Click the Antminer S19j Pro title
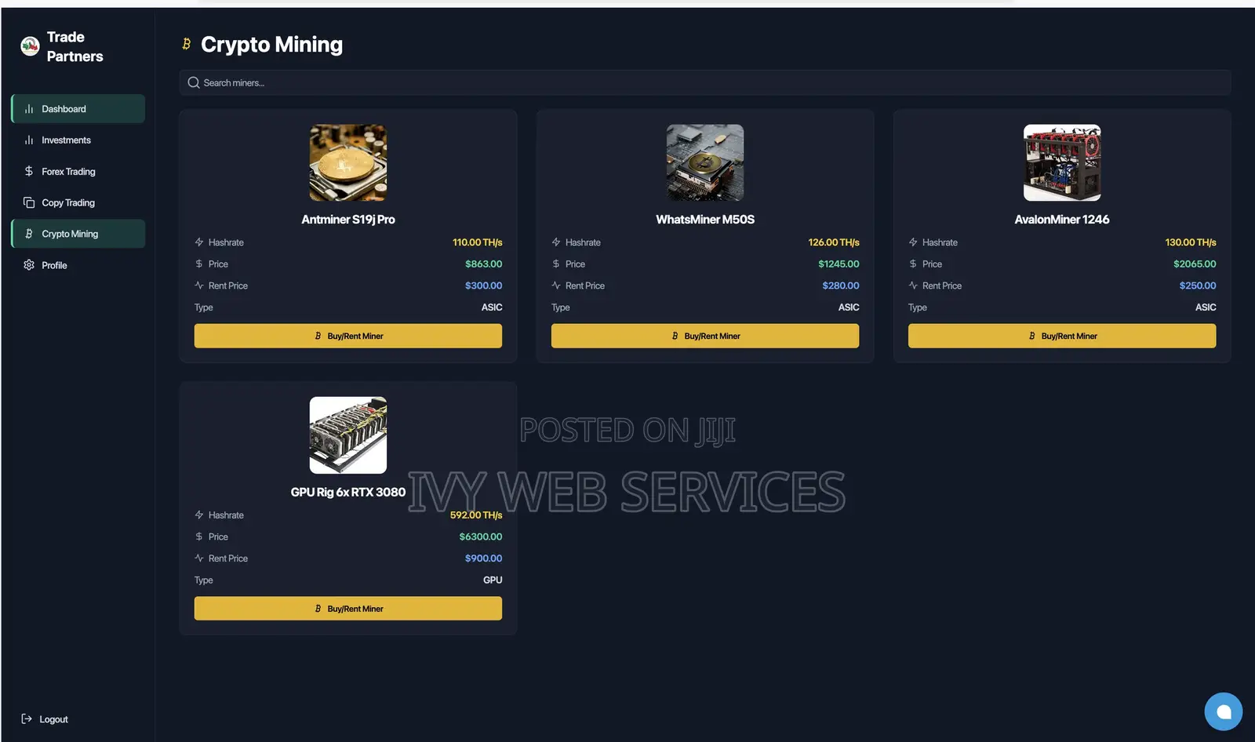 coord(348,220)
